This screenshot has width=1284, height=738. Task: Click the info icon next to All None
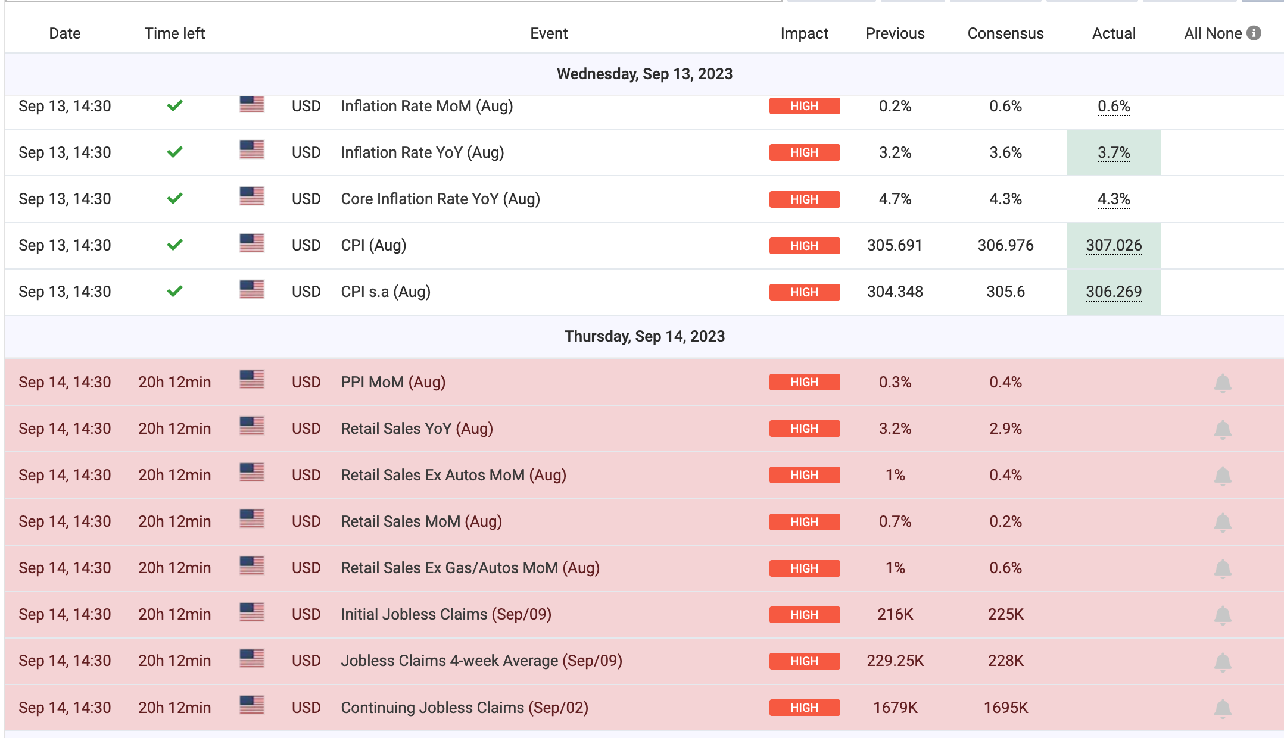click(1254, 33)
